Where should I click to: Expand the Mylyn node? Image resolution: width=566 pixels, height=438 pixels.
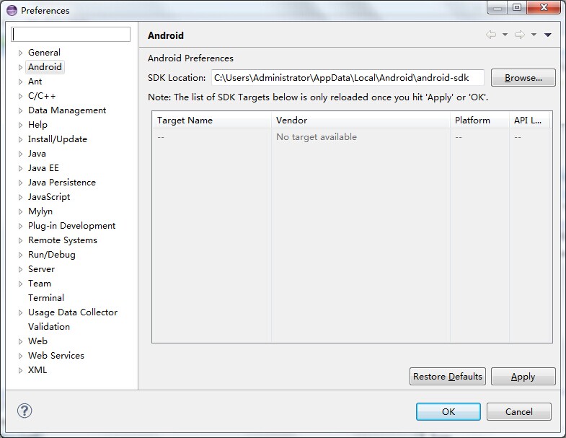tap(21, 211)
